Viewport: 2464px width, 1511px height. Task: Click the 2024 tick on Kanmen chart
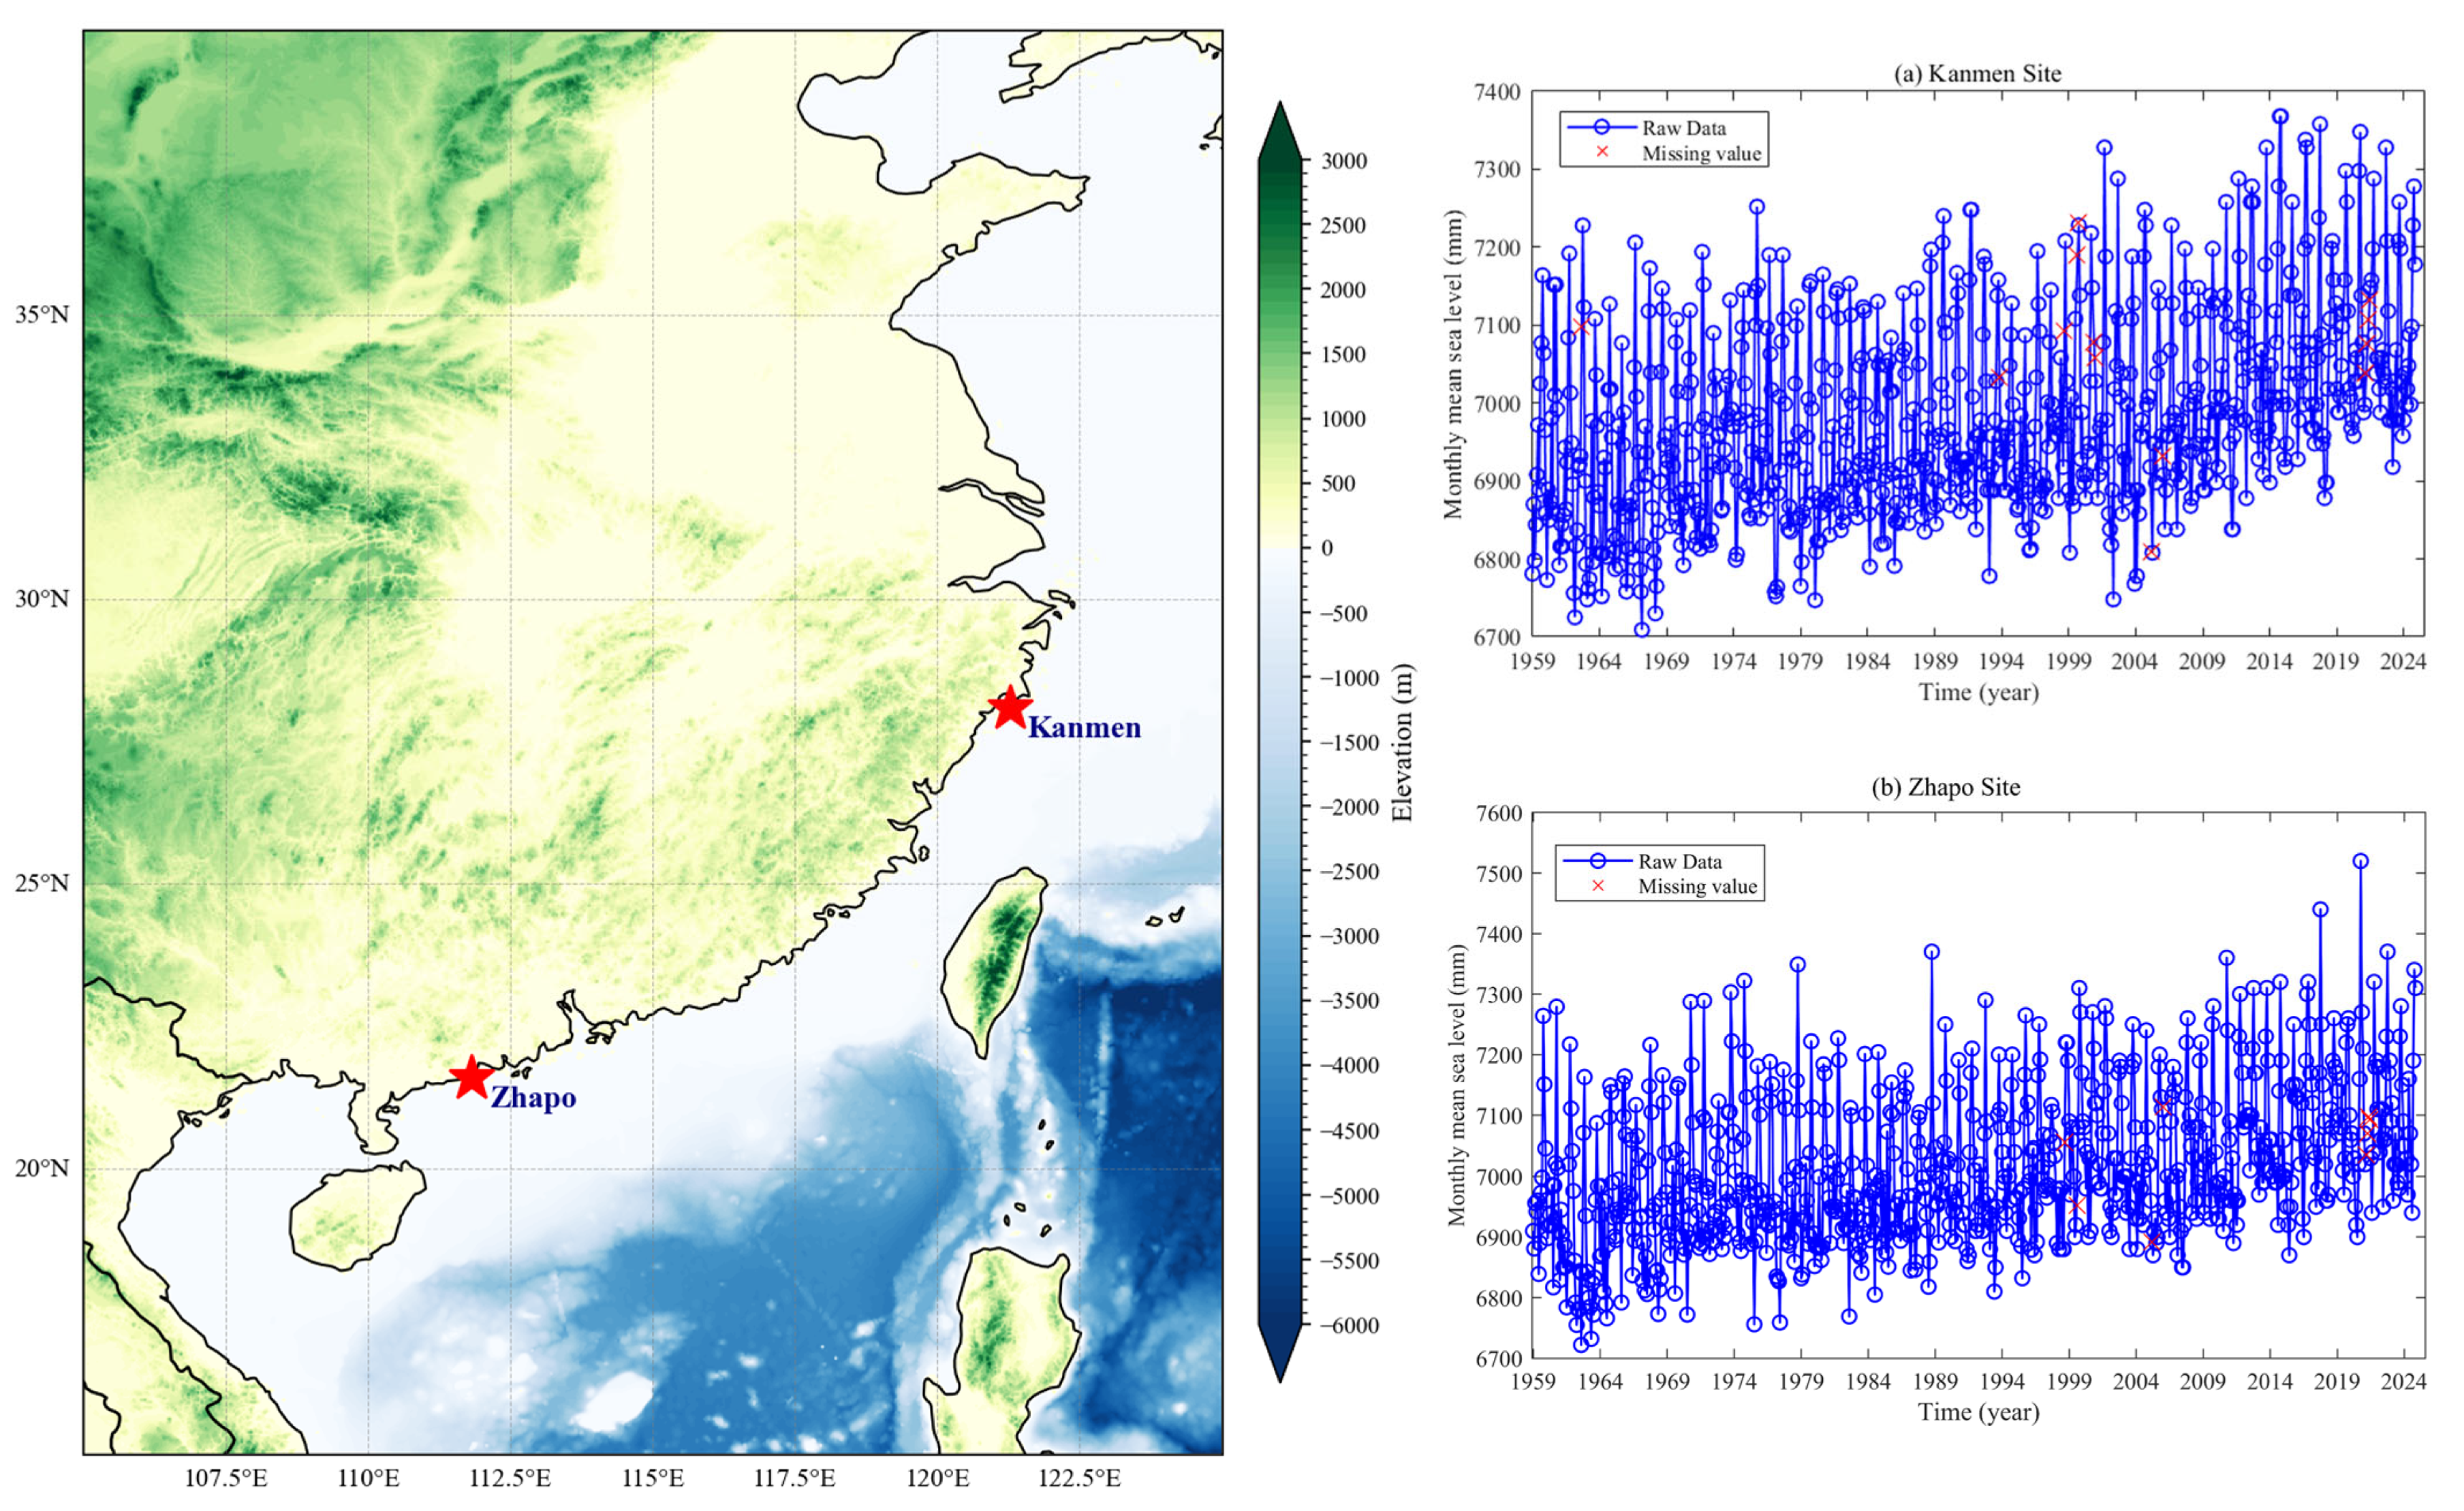pyautogui.click(x=2403, y=661)
